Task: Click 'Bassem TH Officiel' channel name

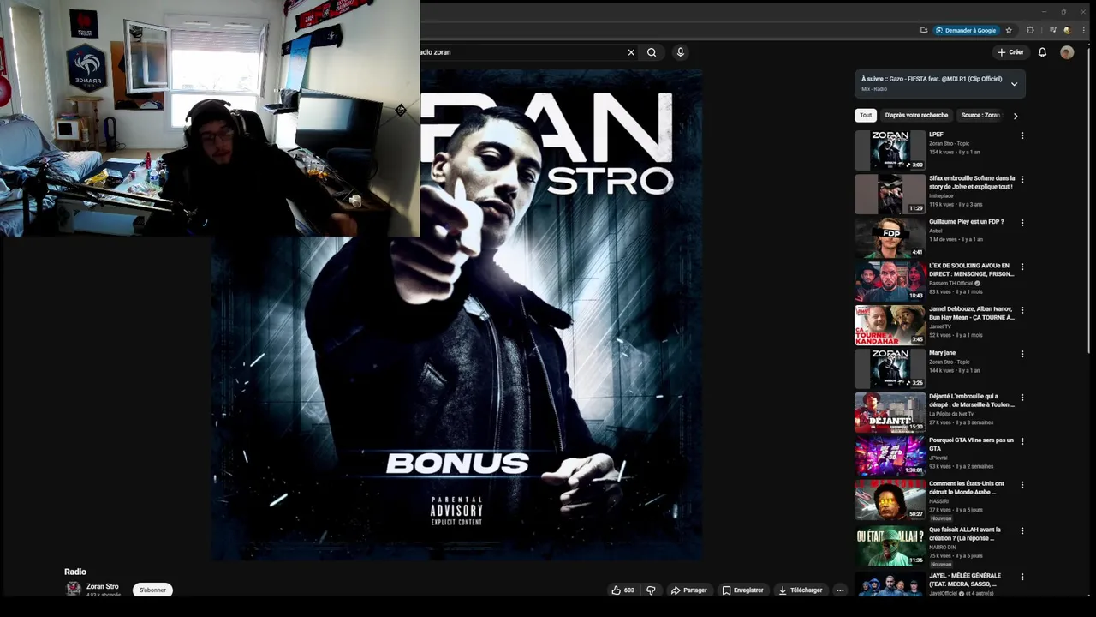Action: point(951,283)
